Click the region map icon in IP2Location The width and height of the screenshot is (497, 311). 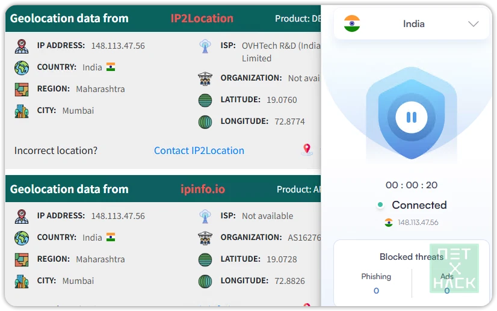(22, 90)
